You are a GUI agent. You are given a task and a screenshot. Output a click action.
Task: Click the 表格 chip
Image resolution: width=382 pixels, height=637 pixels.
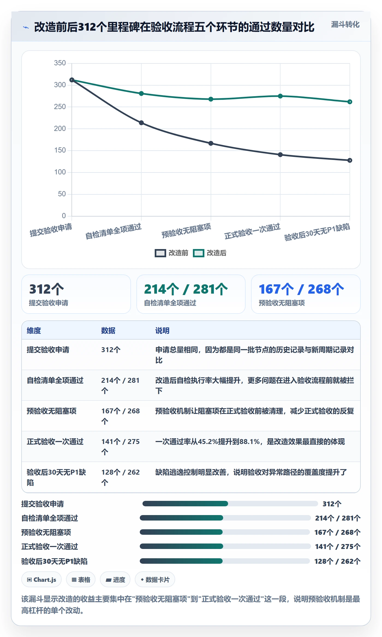point(81,579)
